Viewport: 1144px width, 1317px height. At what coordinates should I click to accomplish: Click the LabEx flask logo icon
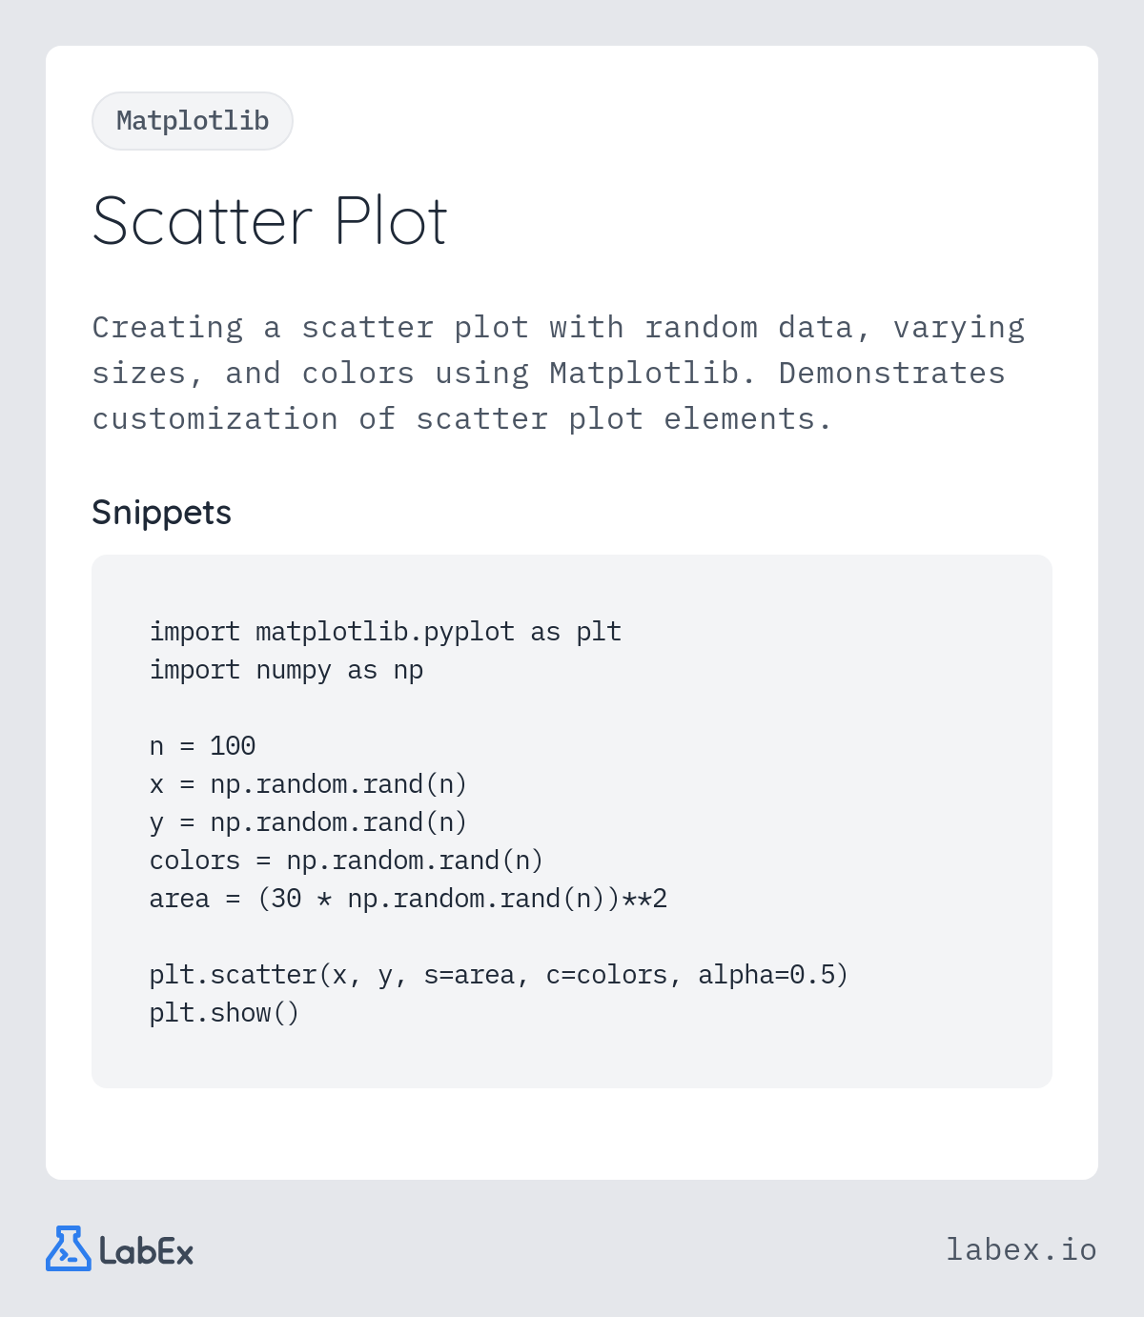click(69, 1248)
